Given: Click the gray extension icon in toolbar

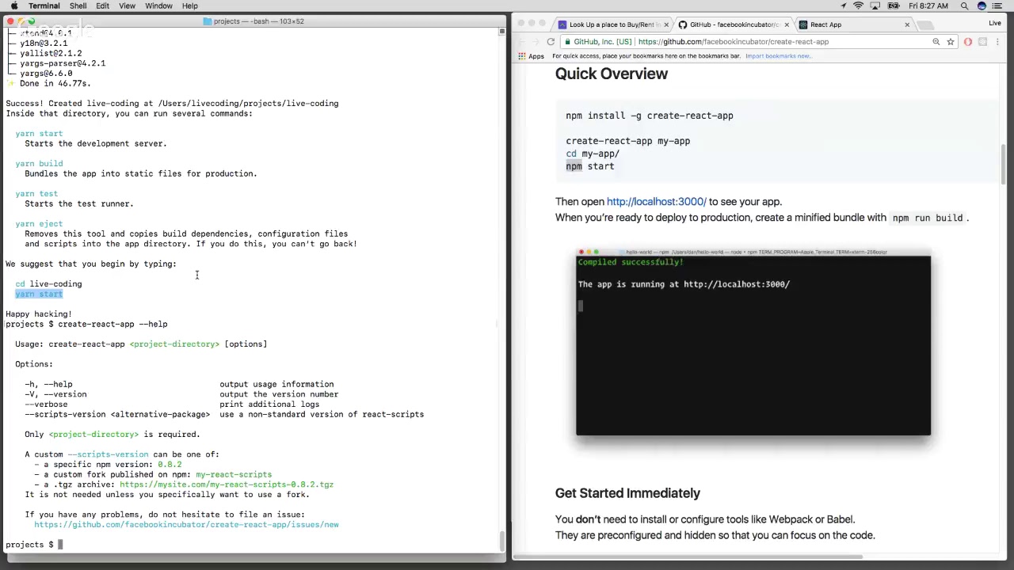Looking at the screenshot, I should coord(982,42).
